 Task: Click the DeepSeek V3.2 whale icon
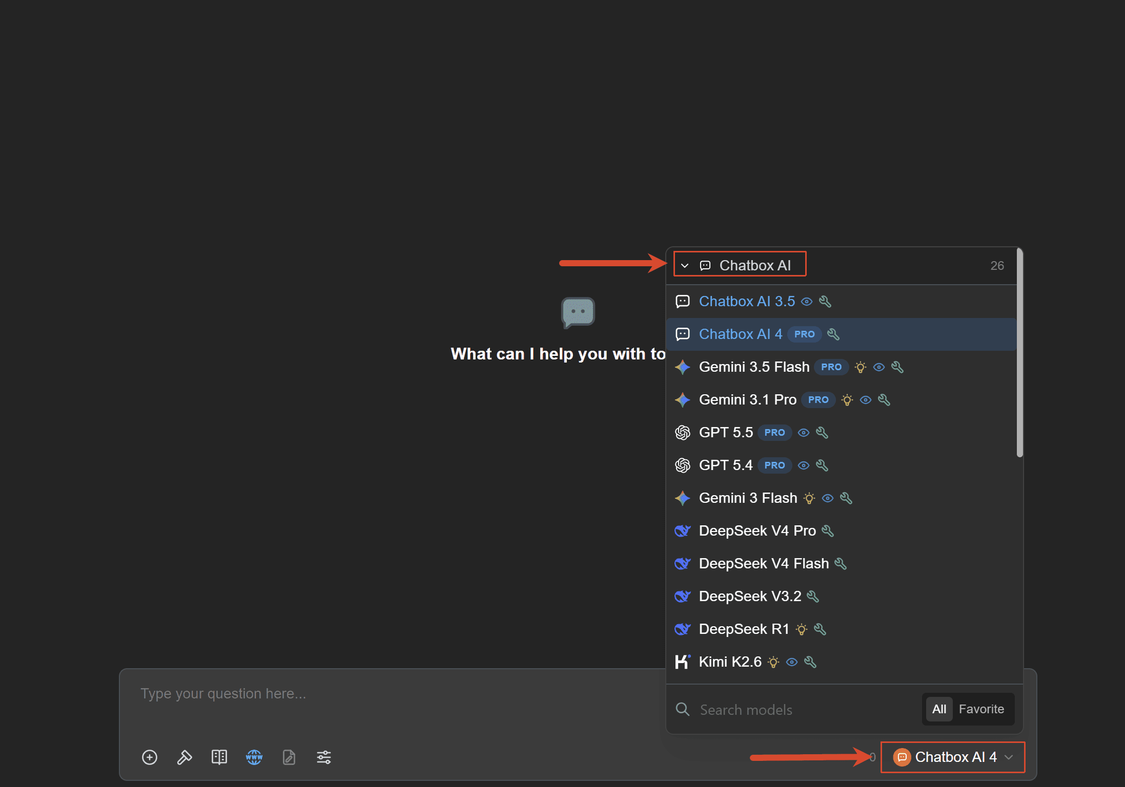683,597
